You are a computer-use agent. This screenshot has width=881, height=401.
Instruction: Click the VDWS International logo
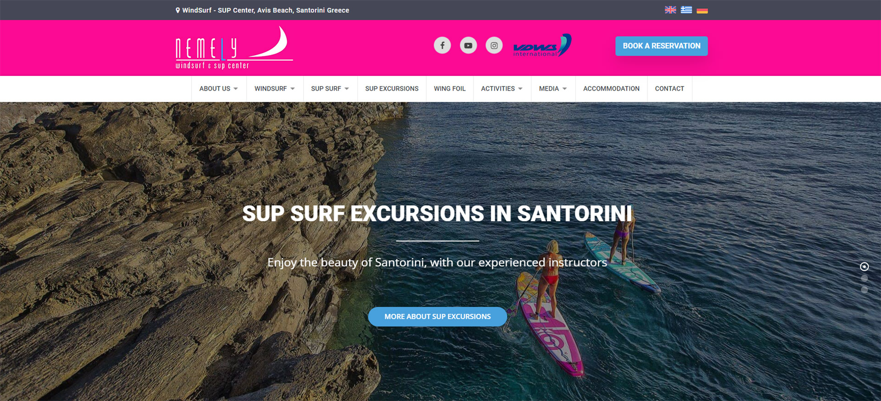(x=542, y=45)
